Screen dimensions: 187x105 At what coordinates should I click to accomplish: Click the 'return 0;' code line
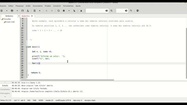[36, 73]
